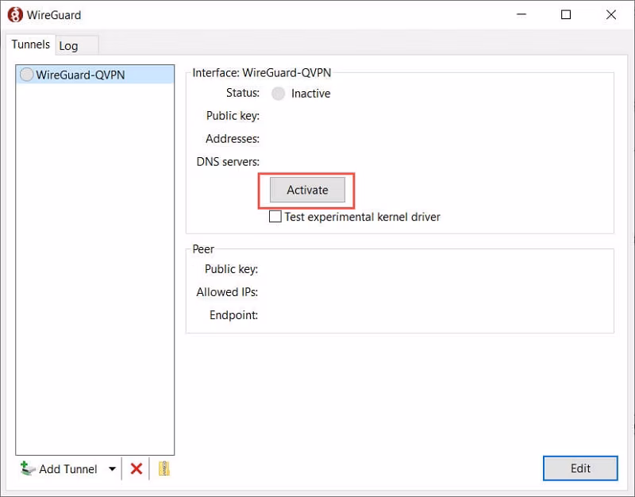Minimize the WireGuard window

521,14
